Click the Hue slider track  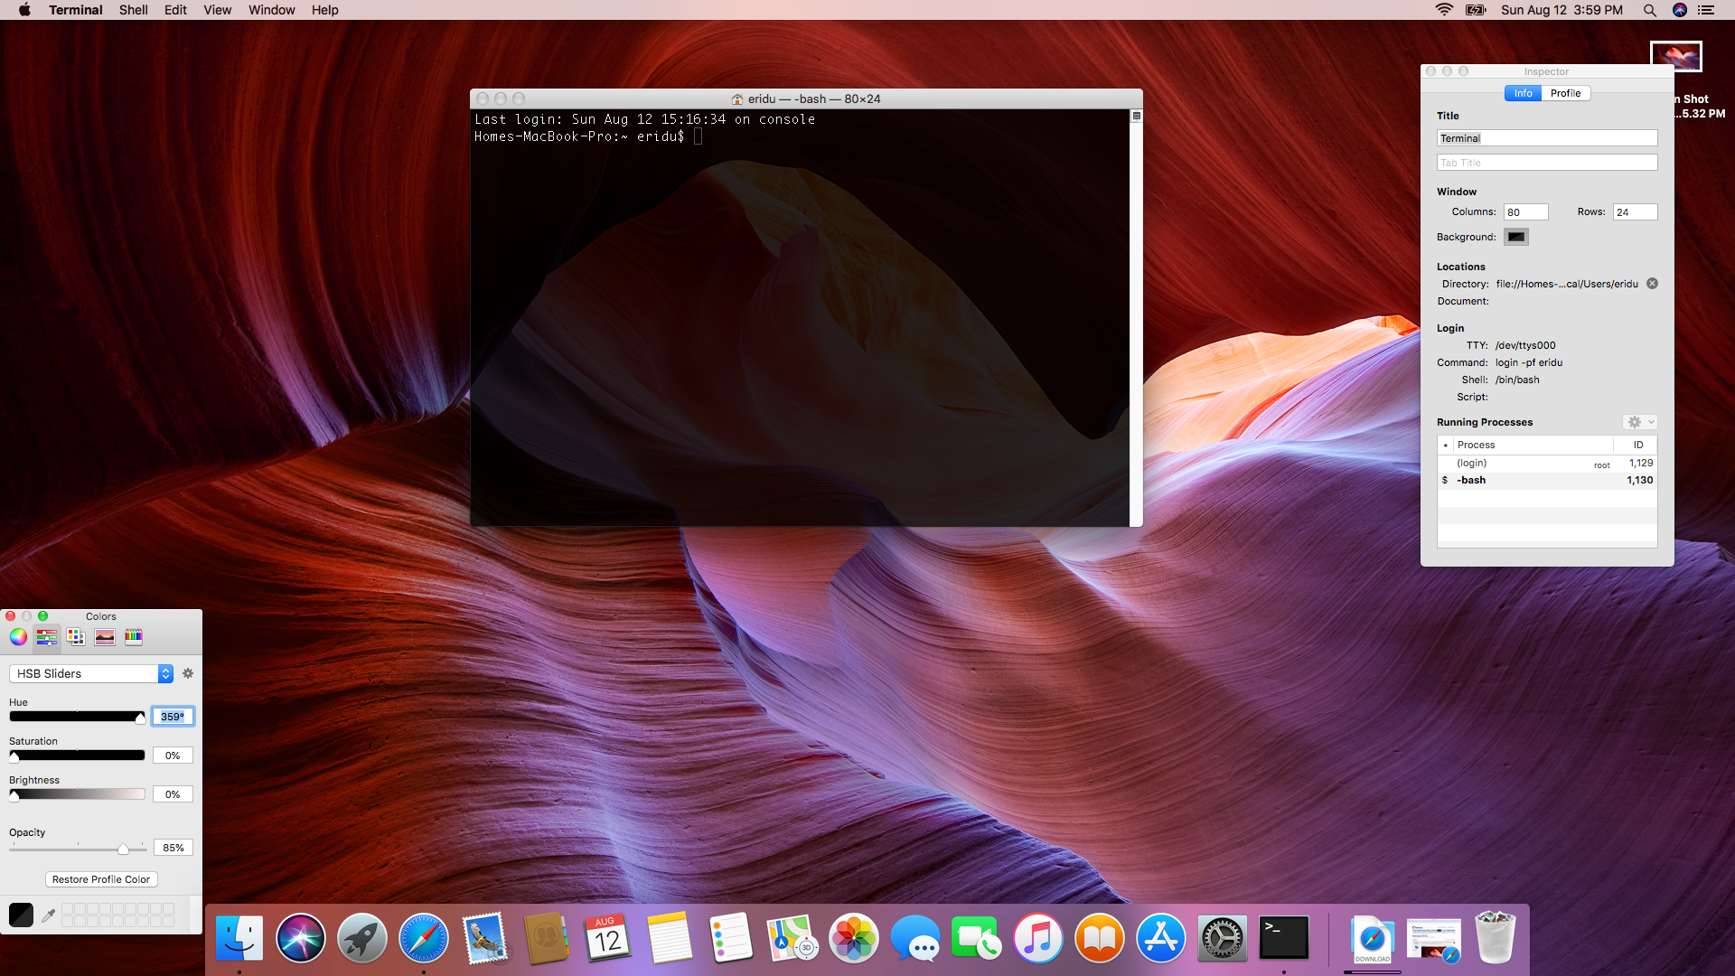pos(77,717)
